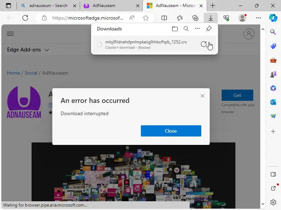
Task: Open a new tab
Action: tap(213, 6)
